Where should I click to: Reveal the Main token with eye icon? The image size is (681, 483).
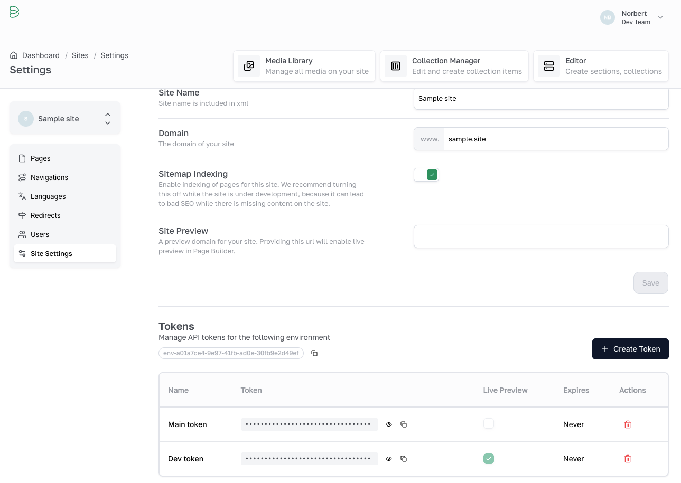(x=389, y=424)
